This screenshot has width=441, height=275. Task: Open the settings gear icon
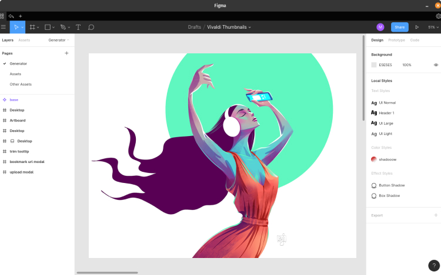tap(438, 16)
